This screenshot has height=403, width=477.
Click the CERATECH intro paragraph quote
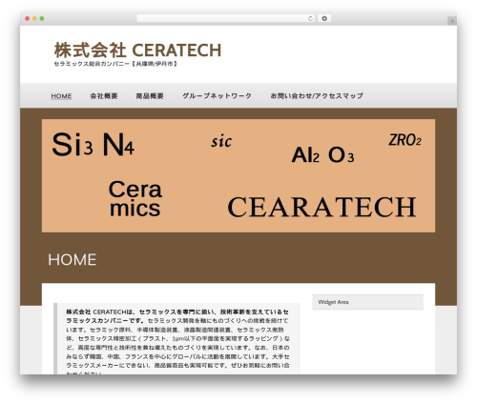click(177, 339)
